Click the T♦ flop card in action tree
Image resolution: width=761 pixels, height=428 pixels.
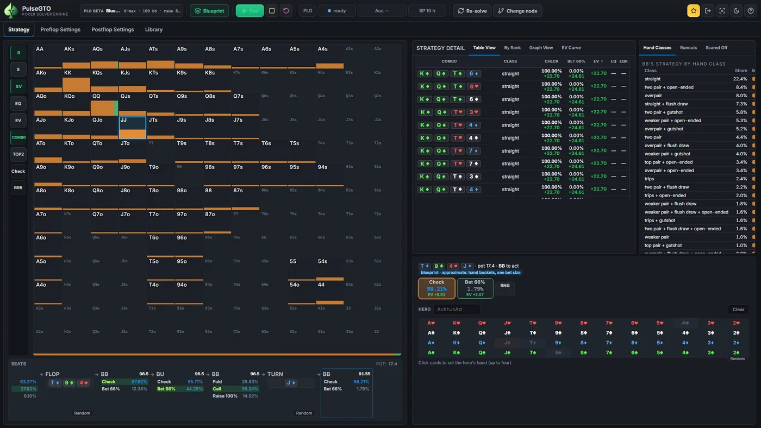coord(55,383)
